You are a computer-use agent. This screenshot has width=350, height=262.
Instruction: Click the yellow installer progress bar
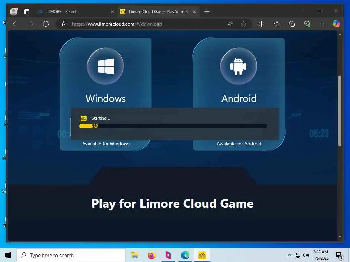[x=173, y=126]
